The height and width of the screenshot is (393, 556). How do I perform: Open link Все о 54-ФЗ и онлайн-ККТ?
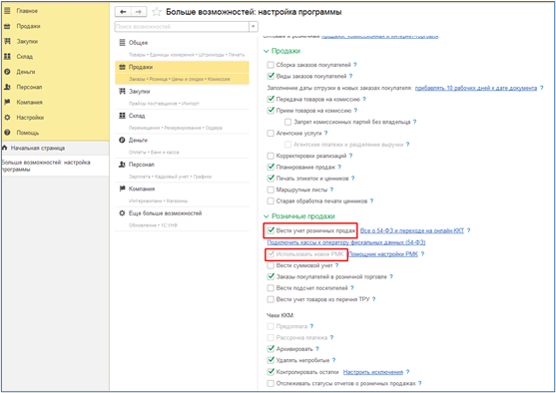412,230
